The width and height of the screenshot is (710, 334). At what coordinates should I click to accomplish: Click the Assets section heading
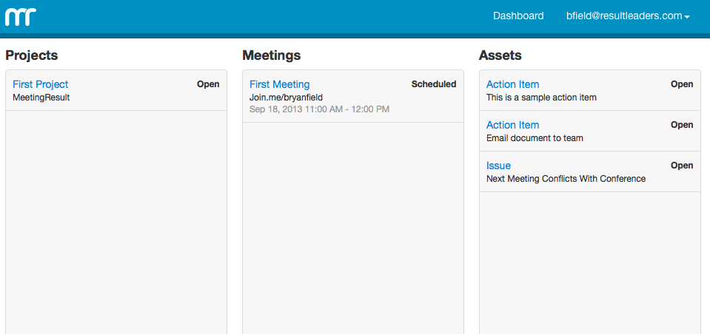tap(500, 55)
